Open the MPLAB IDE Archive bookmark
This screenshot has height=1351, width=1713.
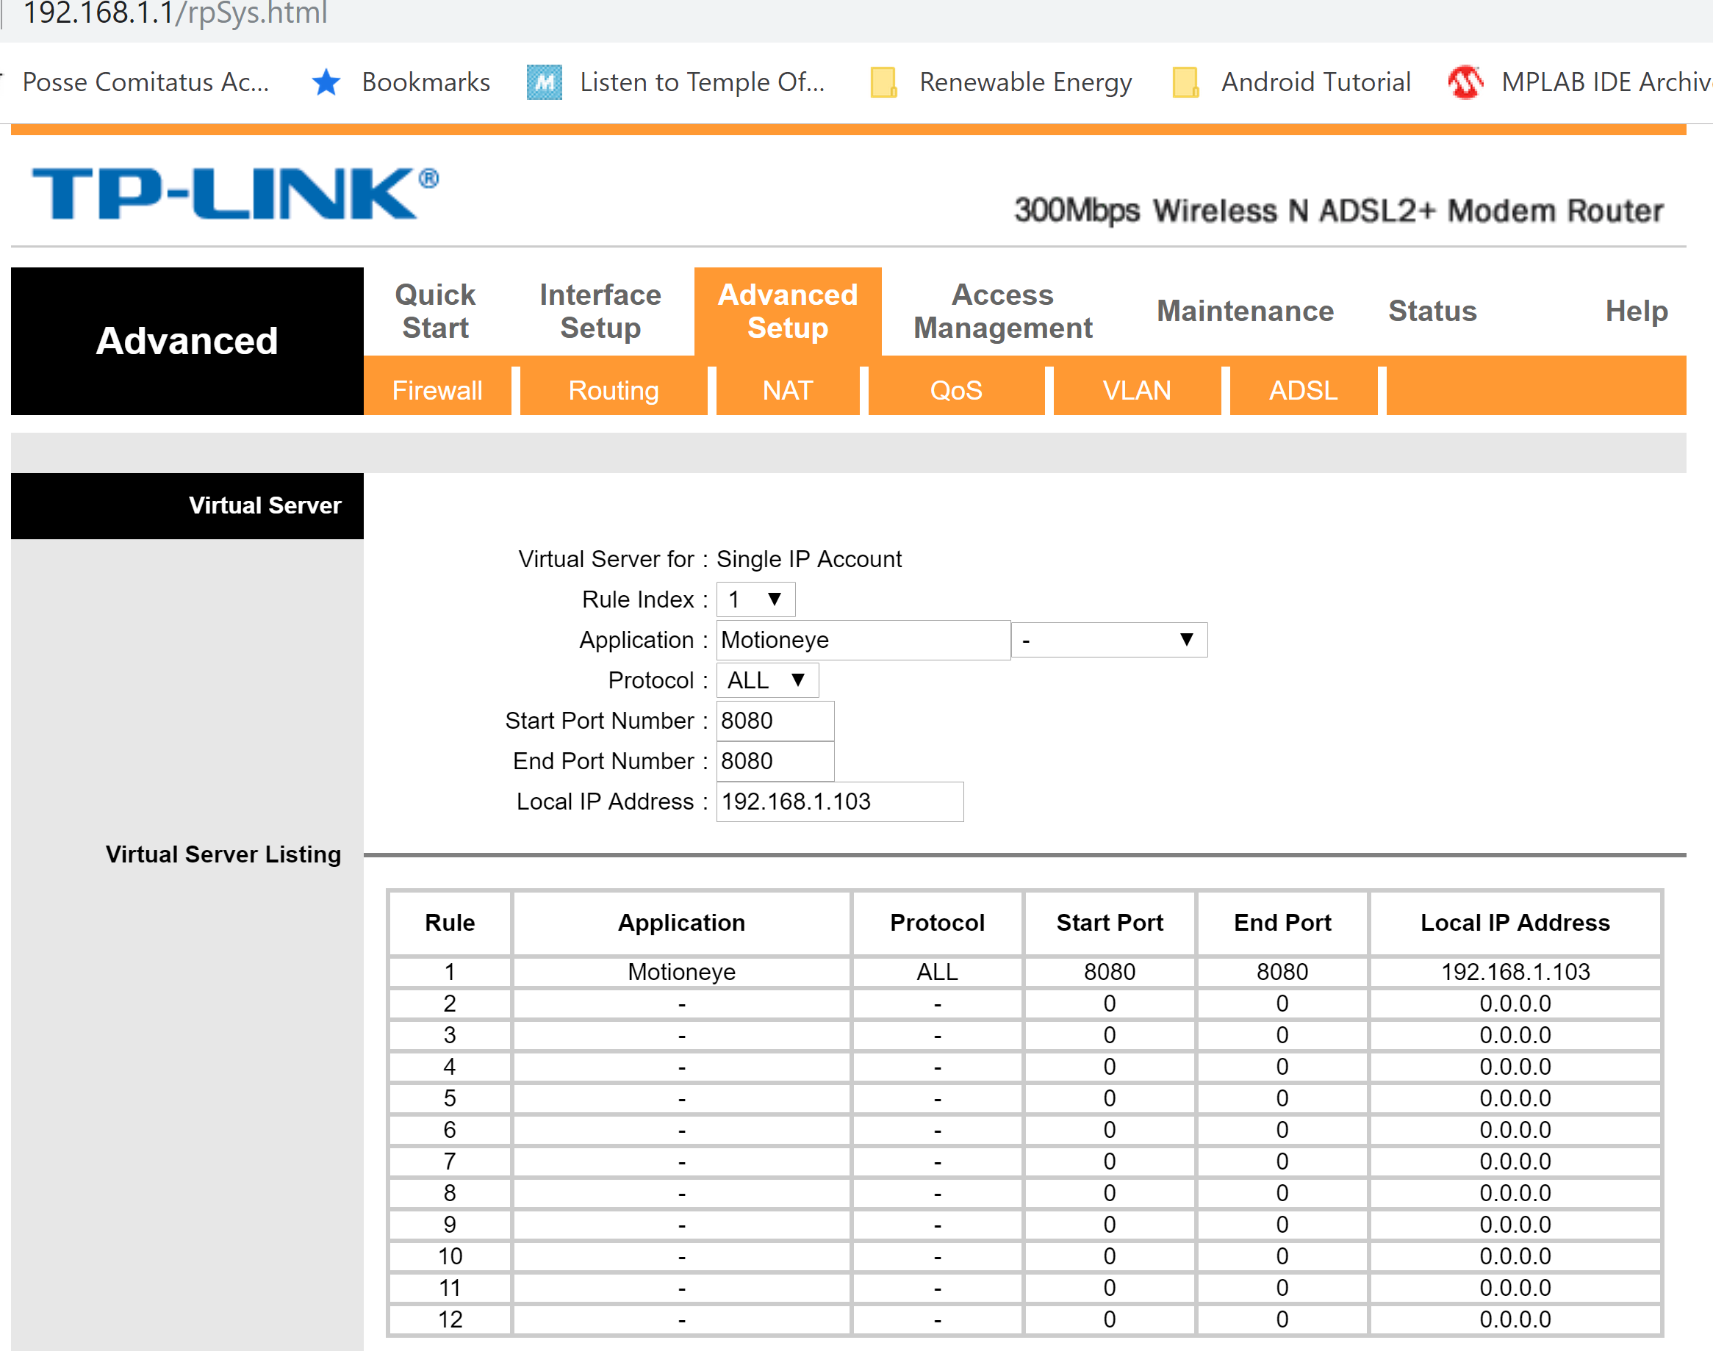1580,82
